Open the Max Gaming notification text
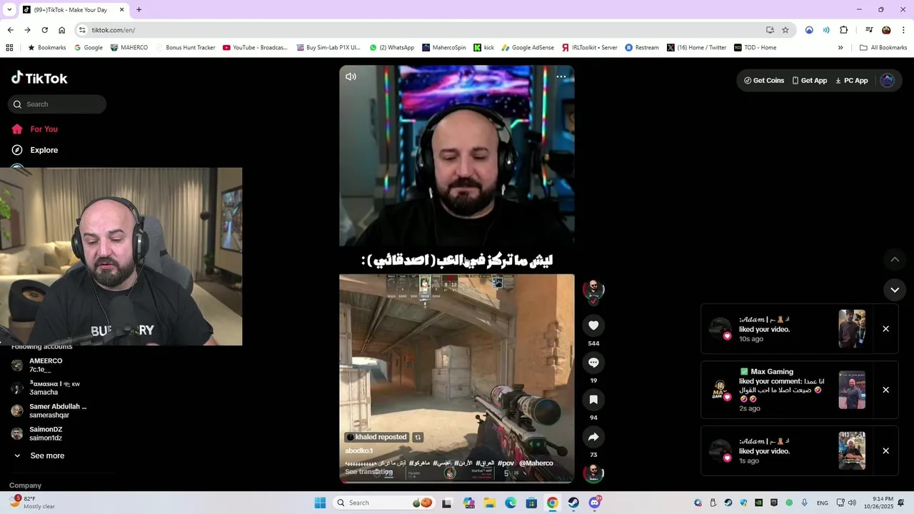 [780, 390]
